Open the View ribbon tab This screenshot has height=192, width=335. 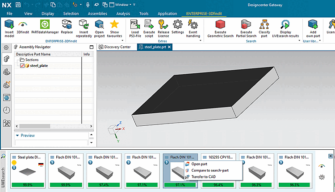(28, 14)
